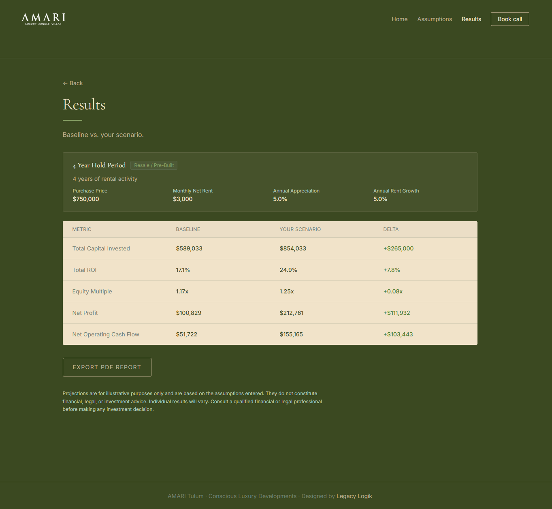Open the Legacy Logik footer link
552x509 pixels.
[x=354, y=496]
